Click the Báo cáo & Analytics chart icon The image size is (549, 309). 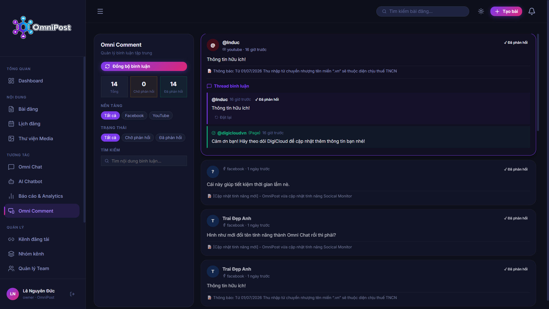coord(11,196)
